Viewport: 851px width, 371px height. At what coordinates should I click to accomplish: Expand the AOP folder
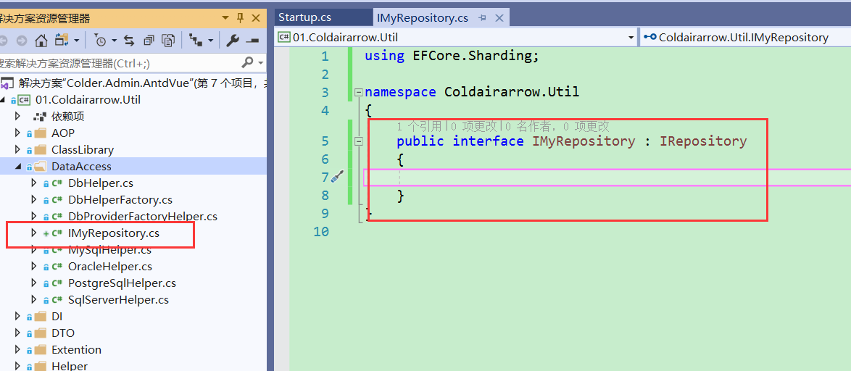(x=17, y=133)
